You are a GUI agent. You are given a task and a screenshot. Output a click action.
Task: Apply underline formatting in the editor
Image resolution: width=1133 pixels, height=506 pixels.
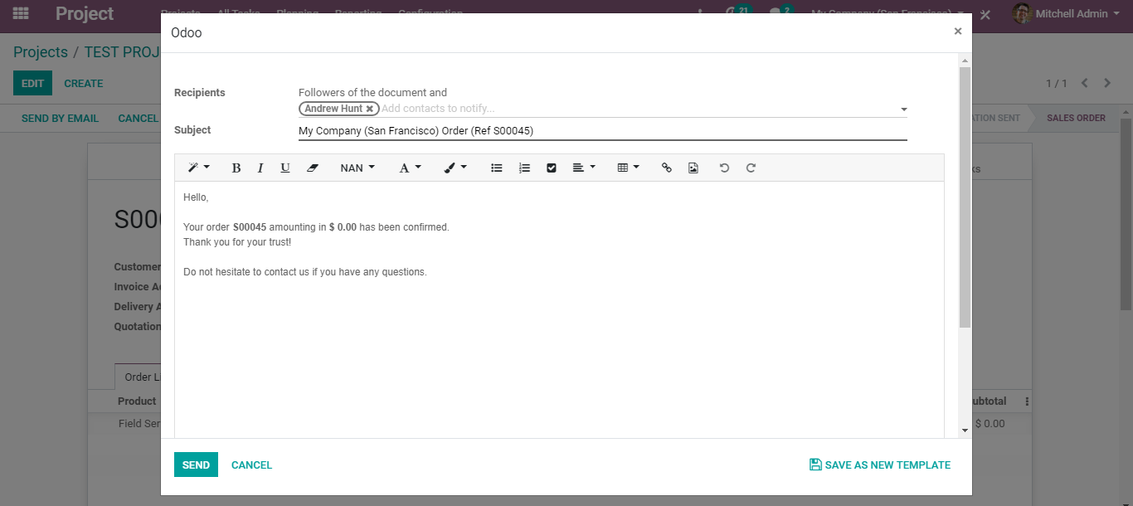coord(285,168)
